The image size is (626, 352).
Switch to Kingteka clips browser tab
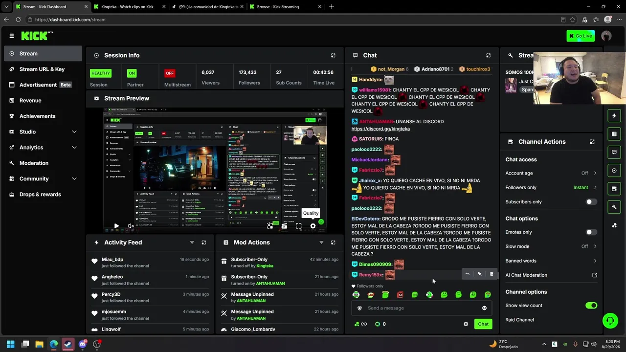130,7
